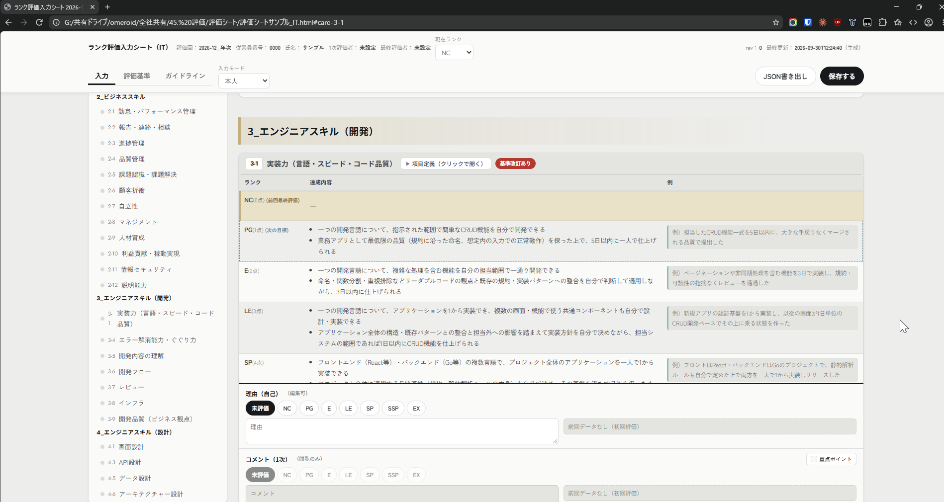This screenshot has width=944, height=502.
Task: Bookmark this page with the star icon
Action: 776,22
